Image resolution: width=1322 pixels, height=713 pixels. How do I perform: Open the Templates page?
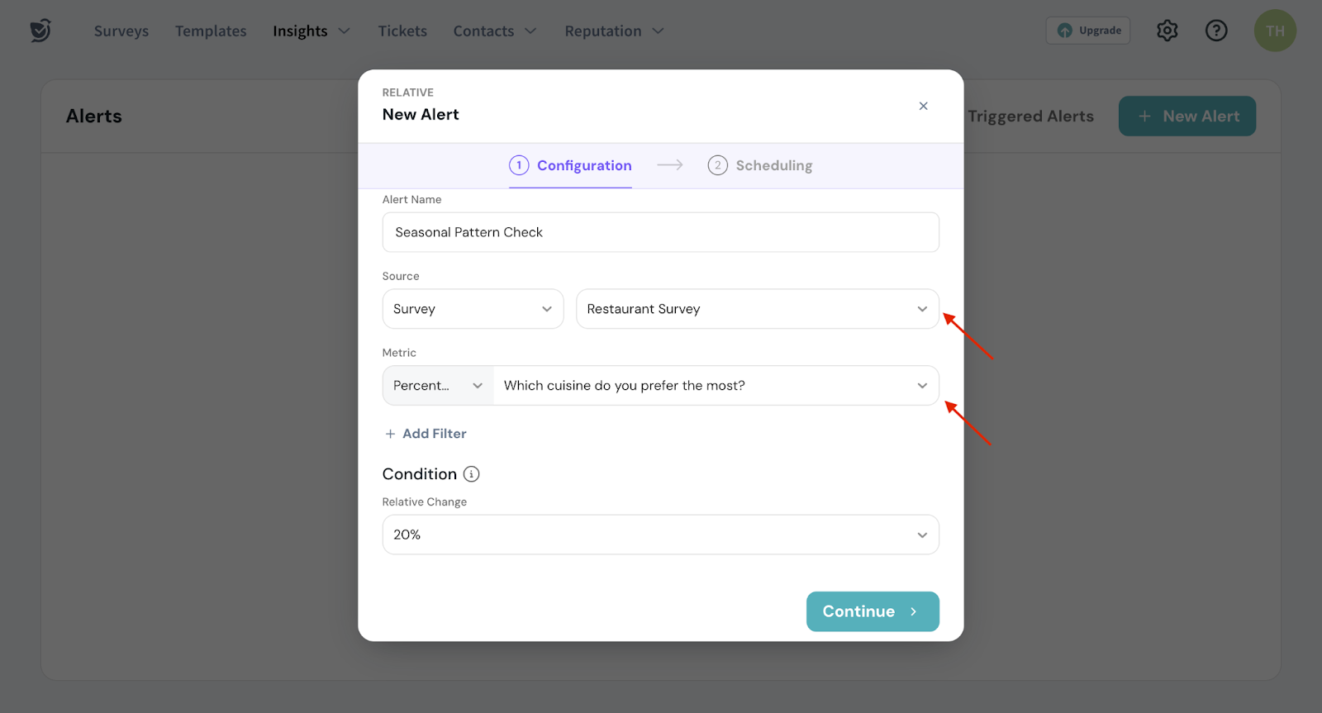211,31
